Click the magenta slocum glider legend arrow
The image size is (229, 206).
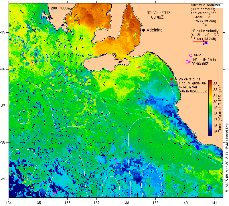pyautogui.click(x=174, y=82)
